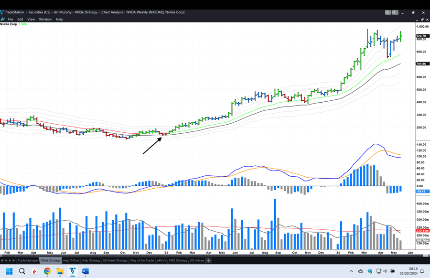Switch to the Trade Manager tab

28,260
